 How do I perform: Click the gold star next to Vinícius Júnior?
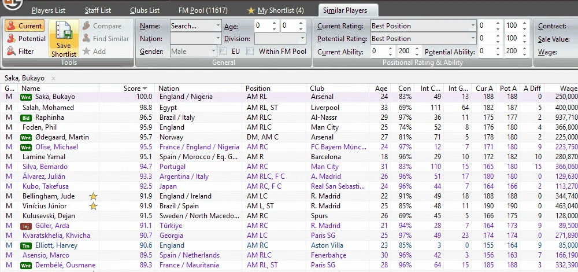94,206
